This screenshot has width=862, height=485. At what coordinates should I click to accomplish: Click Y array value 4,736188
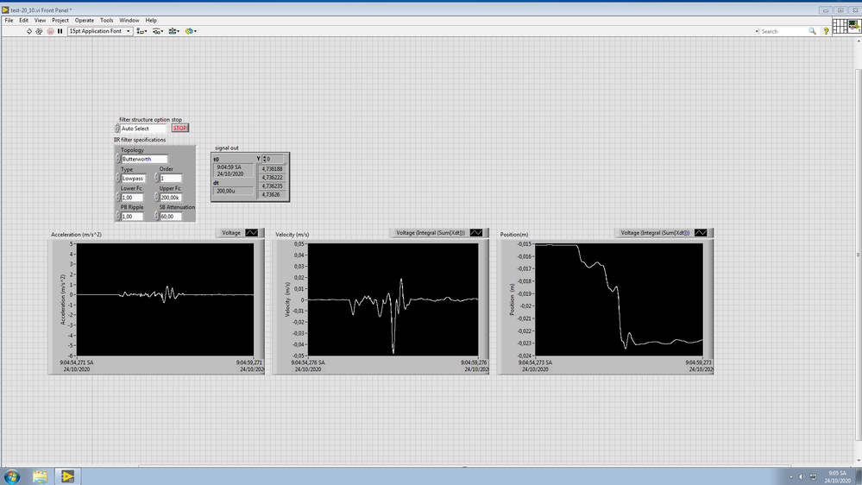pyautogui.click(x=272, y=169)
